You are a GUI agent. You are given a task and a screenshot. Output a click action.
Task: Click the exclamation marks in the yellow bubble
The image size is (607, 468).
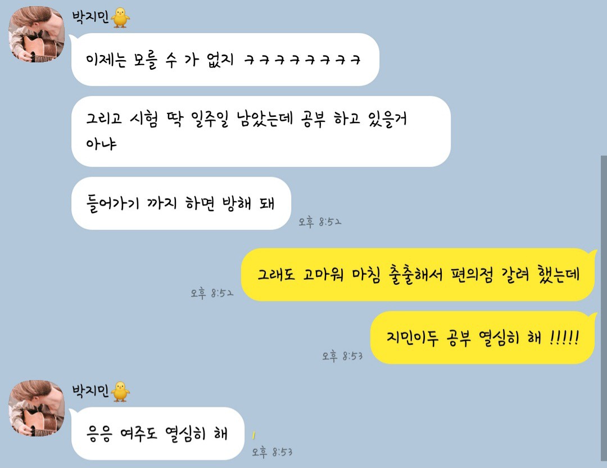pos(564,338)
